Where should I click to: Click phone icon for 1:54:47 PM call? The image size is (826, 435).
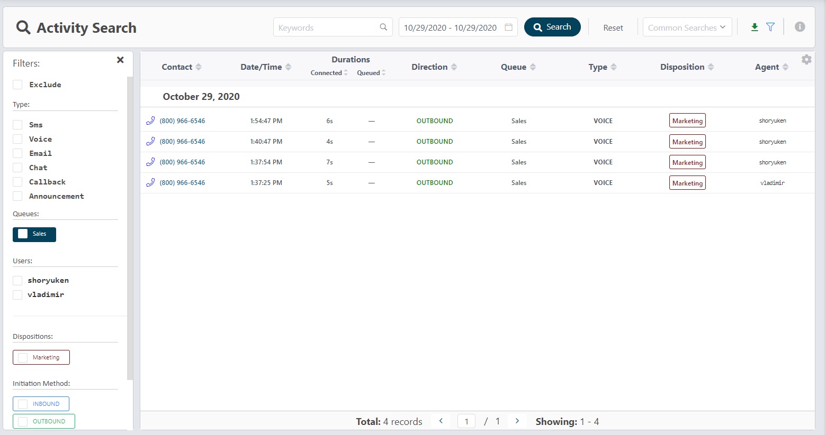click(x=150, y=121)
